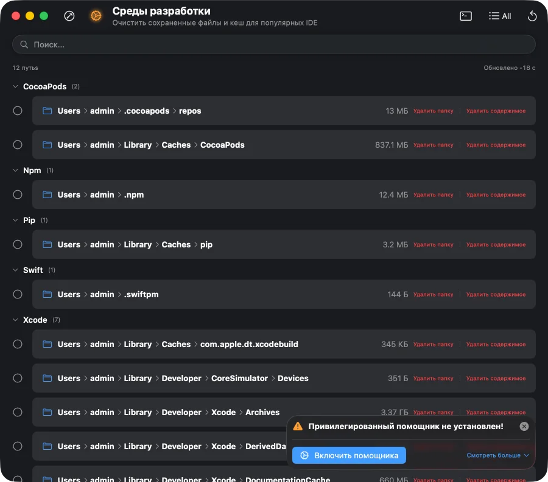Click the 837.1 МБ size value
The width and height of the screenshot is (548, 482).
pos(392,145)
